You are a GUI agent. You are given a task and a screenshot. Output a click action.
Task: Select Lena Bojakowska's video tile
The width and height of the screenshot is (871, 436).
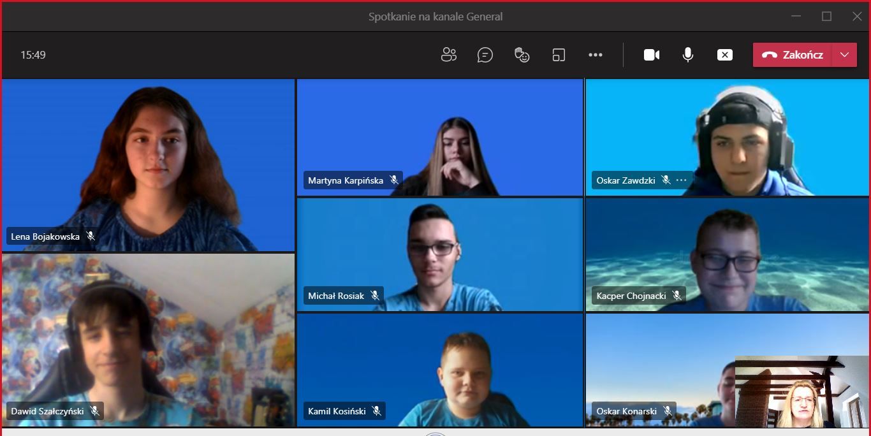148,164
